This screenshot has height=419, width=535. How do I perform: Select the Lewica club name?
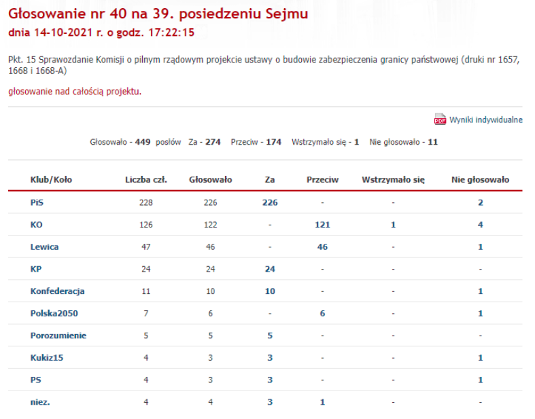(44, 247)
